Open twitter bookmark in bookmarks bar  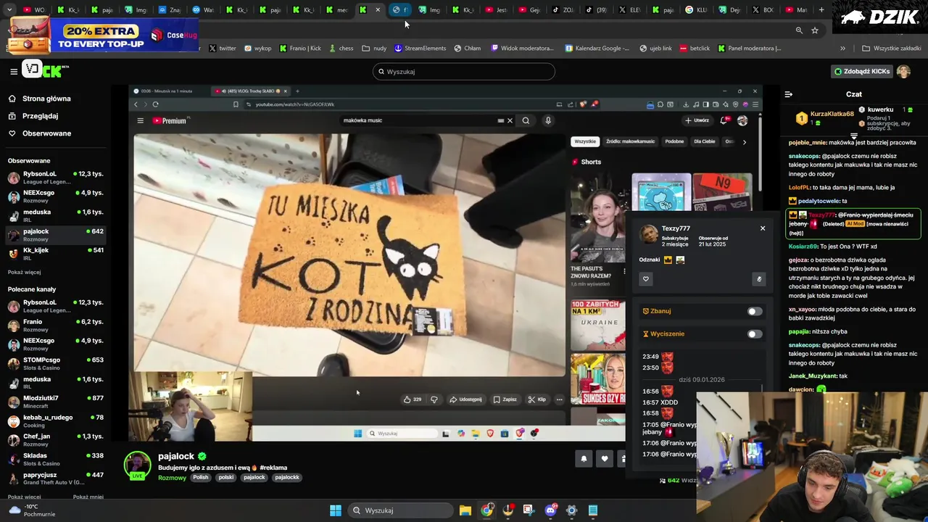pyautogui.click(x=223, y=49)
